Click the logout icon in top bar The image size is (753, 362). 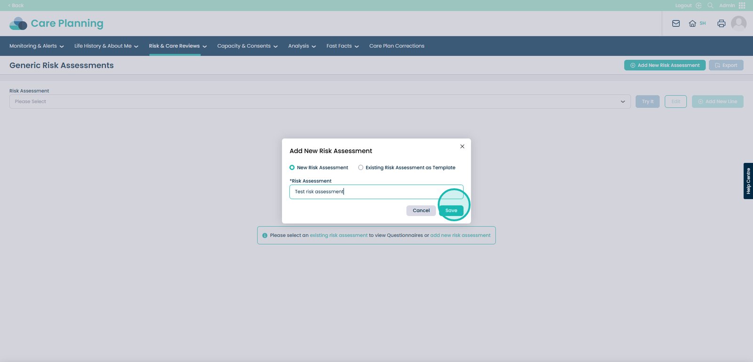tap(698, 6)
